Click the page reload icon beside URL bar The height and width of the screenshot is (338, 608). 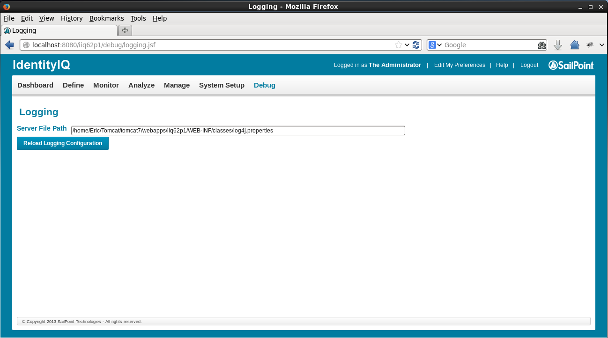(416, 44)
